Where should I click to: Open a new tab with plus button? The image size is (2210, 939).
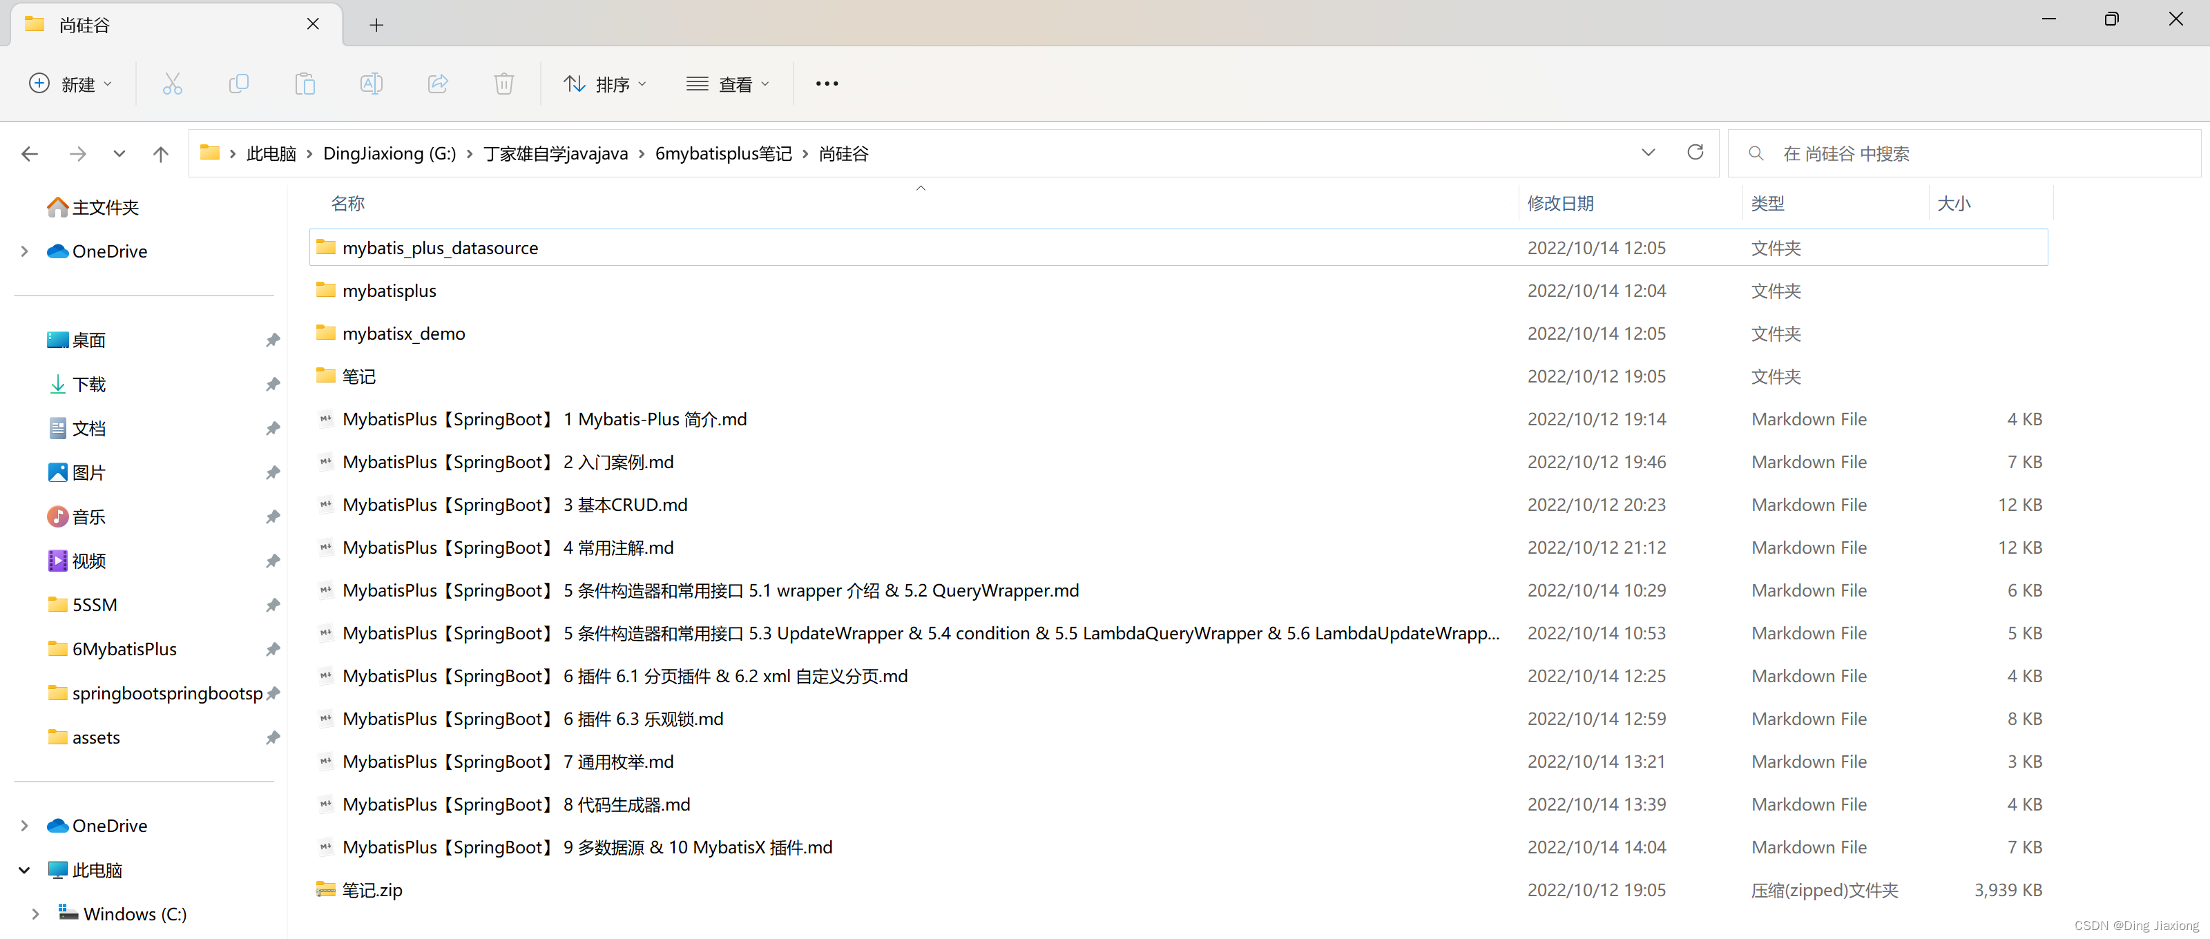(x=376, y=25)
